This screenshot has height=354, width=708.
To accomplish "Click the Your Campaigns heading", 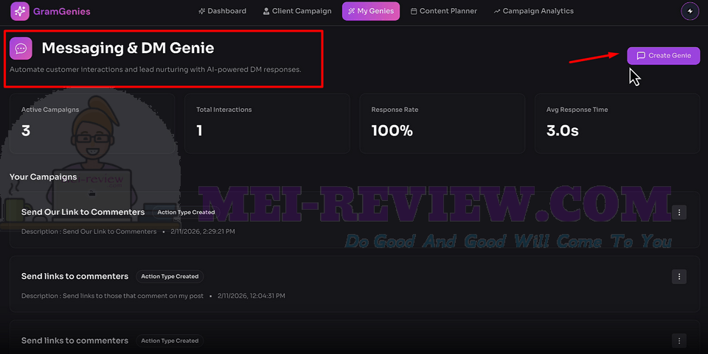I will click(x=44, y=177).
